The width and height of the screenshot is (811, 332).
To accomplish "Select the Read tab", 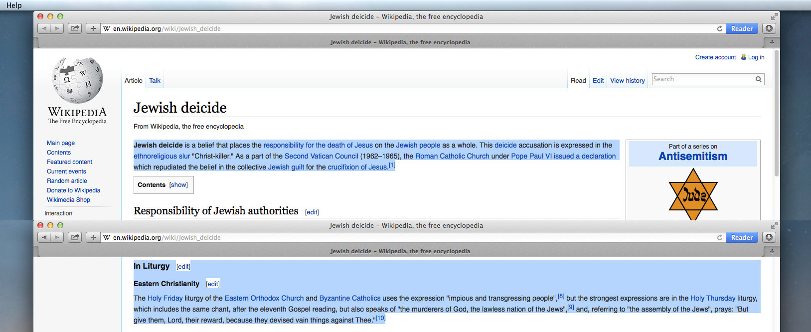I will [578, 80].
